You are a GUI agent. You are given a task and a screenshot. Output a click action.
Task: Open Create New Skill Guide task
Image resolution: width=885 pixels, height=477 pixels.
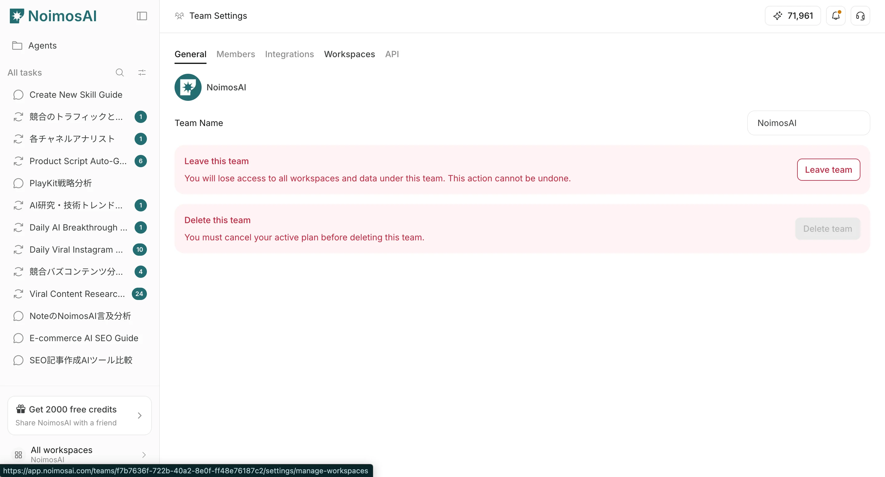(80, 95)
